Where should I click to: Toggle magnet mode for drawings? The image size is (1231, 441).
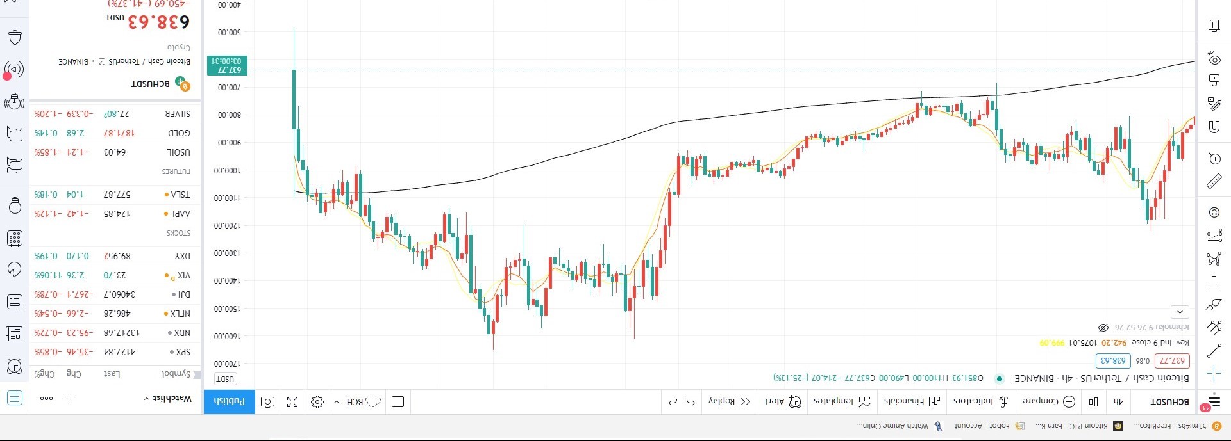(1214, 126)
